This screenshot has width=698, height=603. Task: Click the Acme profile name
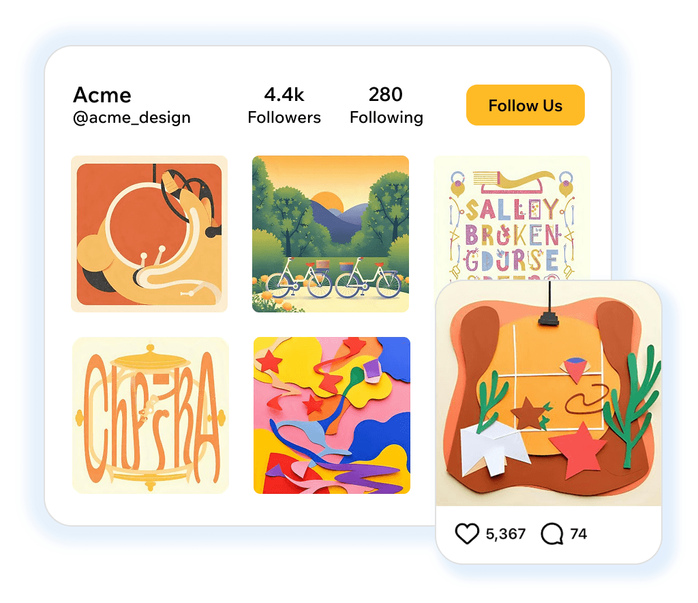click(102, 95)
